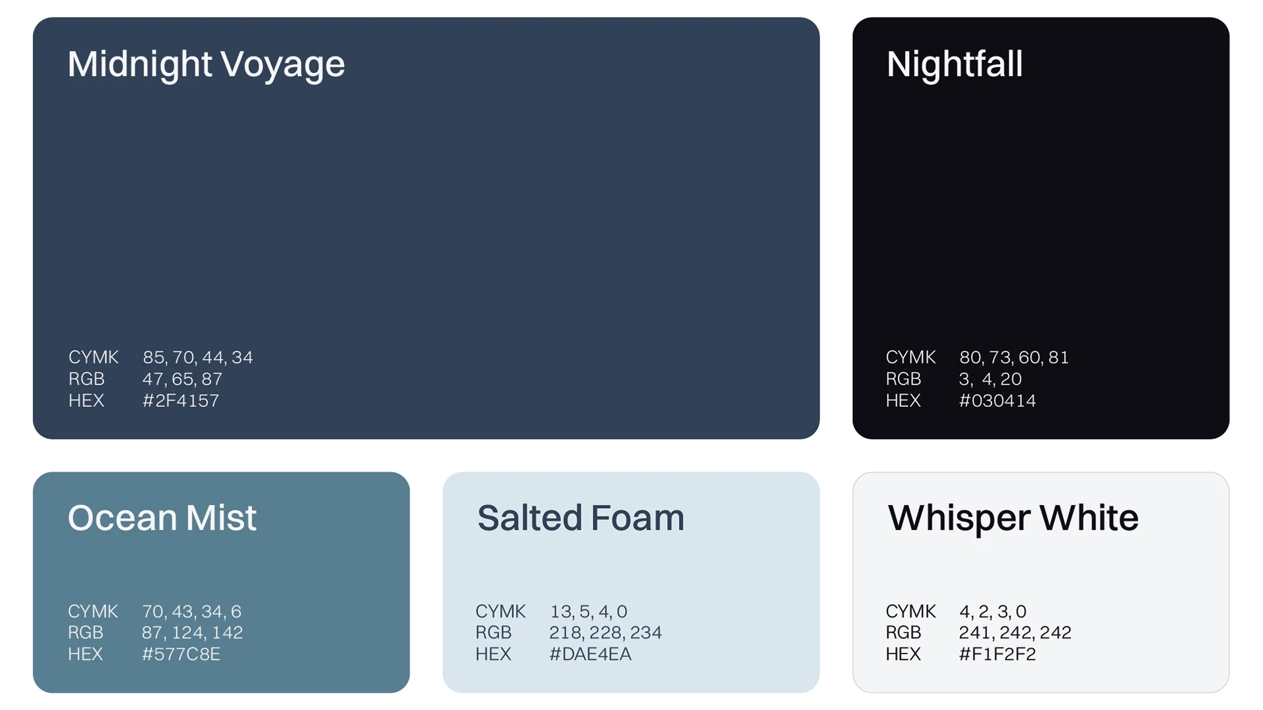The height and width of the screenshot is (710, 1263).
Task: Click the CYMK value 4, 2, 3, 0
Action: (x=992, y=611)
